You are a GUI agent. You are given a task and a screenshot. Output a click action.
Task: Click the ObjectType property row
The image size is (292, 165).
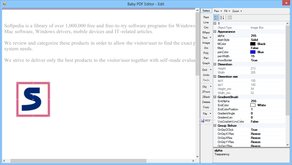[249, 28]
